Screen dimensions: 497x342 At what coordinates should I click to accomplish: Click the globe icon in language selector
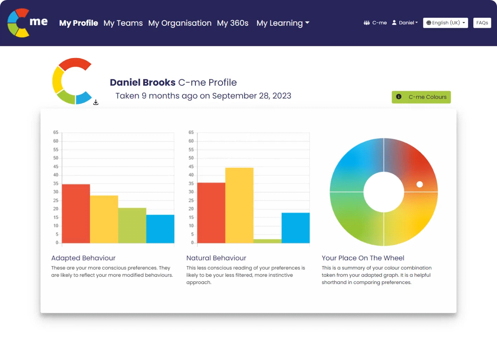[429, 23]
